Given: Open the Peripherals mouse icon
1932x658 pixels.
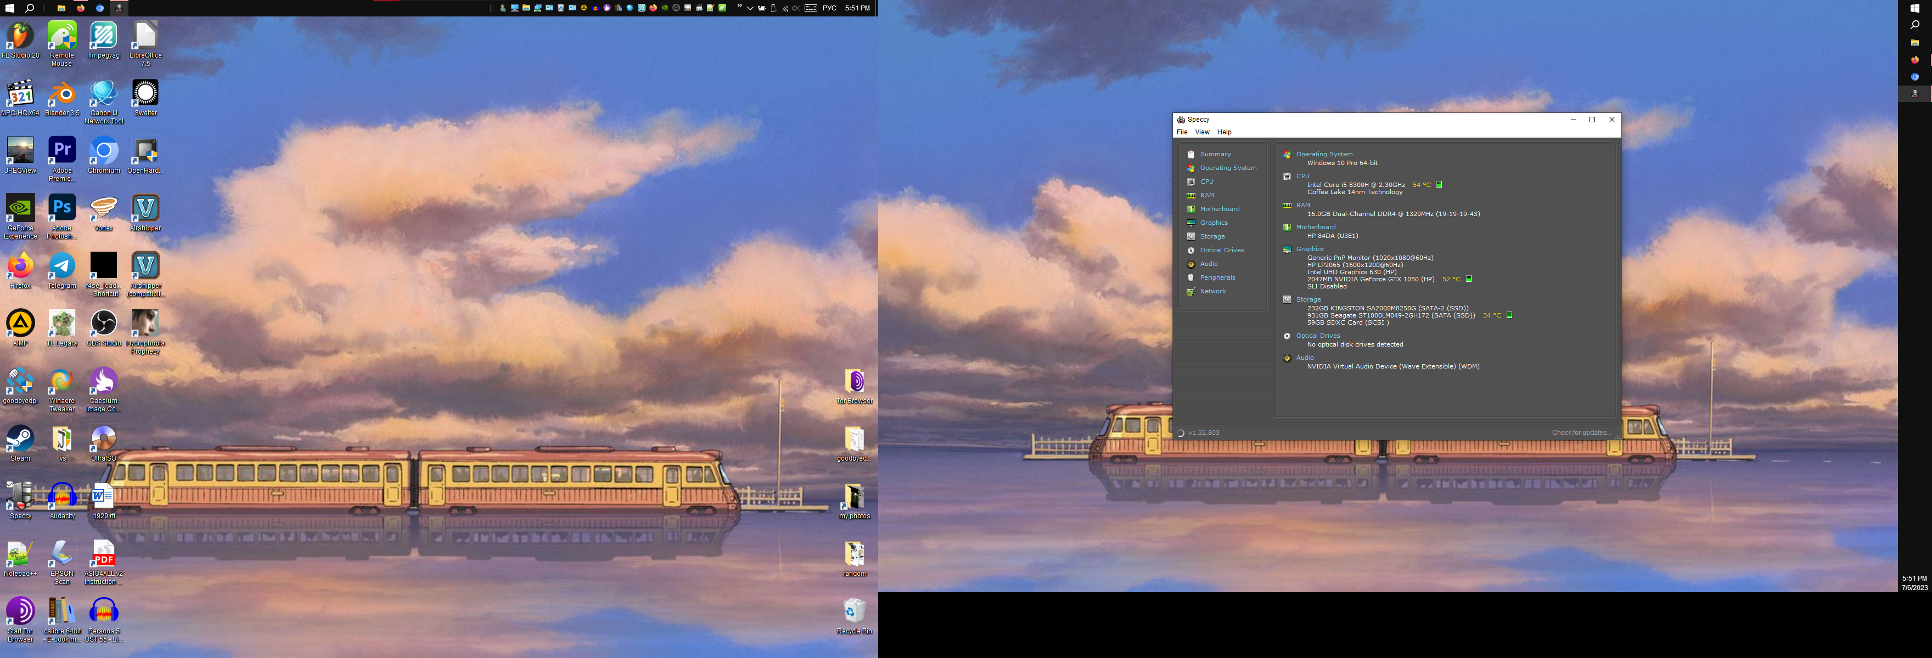Looking at the screenshot, I should (x=1190, y=278).
